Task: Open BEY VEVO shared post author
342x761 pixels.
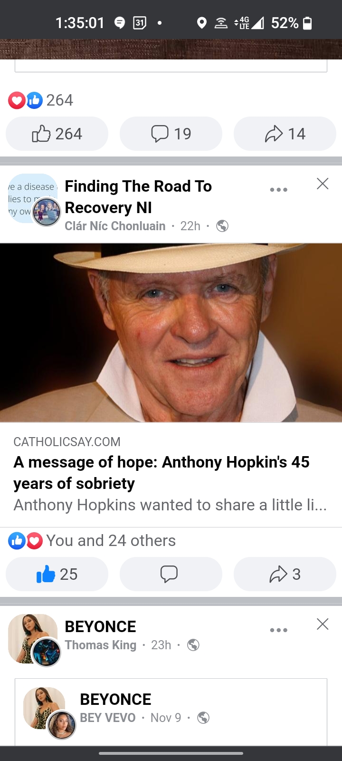Action: [107, 718]
